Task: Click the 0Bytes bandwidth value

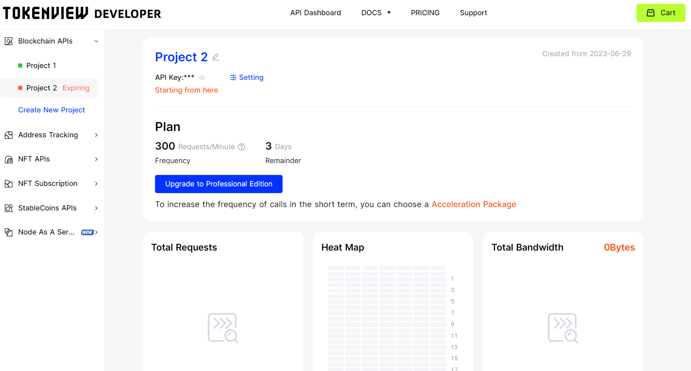Action: [619, 247]
